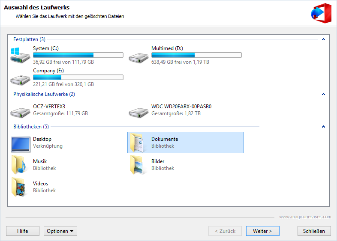Choose the OCZ-VERTEX3 physical drive icon
Viewport: 337px width, 241px height.
(x=20, y=112)
